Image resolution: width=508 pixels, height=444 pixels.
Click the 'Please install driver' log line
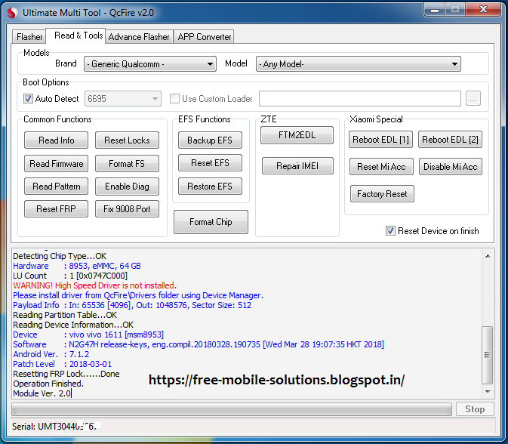(x=138, y=295)
